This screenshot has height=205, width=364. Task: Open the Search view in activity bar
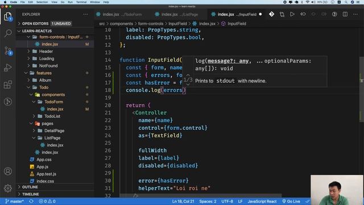8,33
